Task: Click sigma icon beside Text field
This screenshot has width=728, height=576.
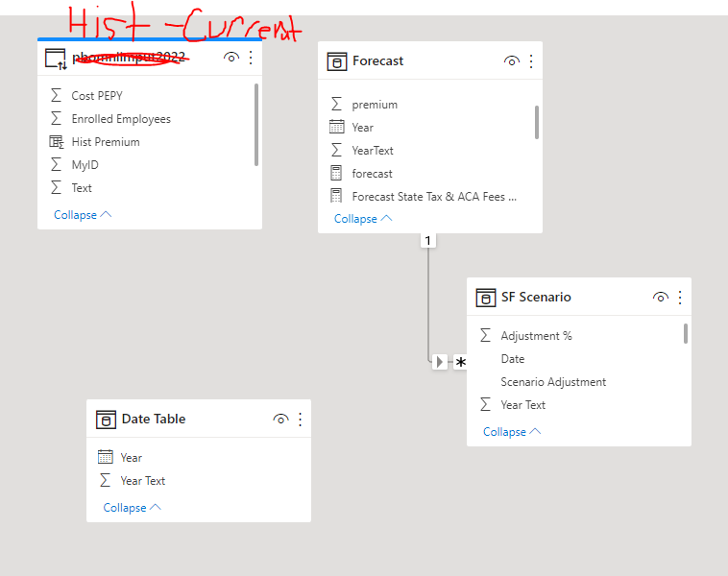Action: click(x=56, y=187)
